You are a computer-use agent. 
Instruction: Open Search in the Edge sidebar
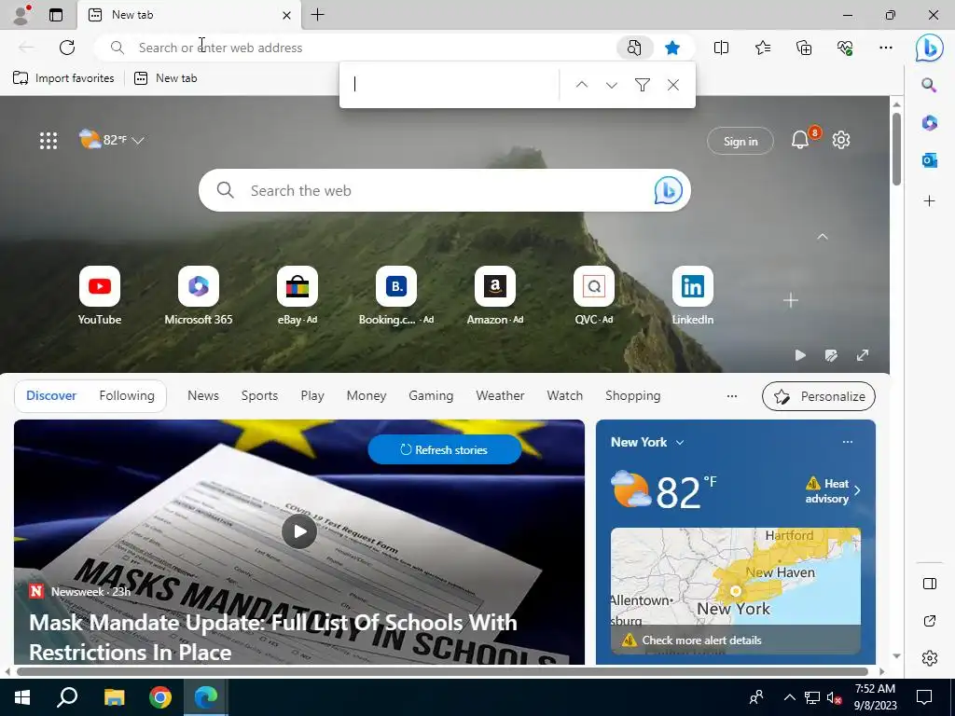[930, 85]
